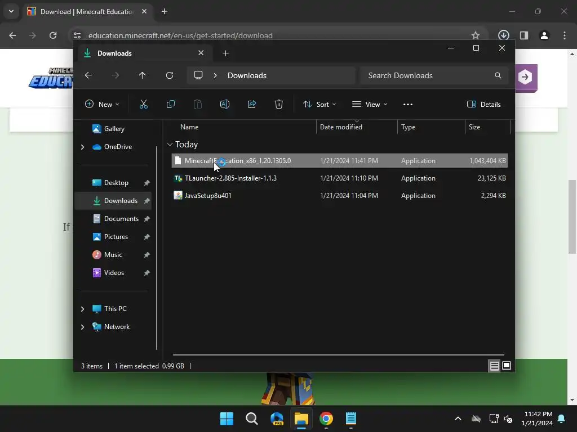
Task: Open Windows Start menu
Action: pos(227,418)
